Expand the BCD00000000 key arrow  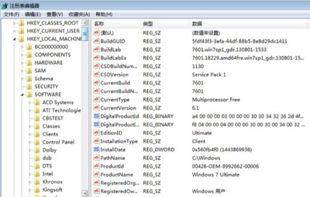(x=22, y=47)
